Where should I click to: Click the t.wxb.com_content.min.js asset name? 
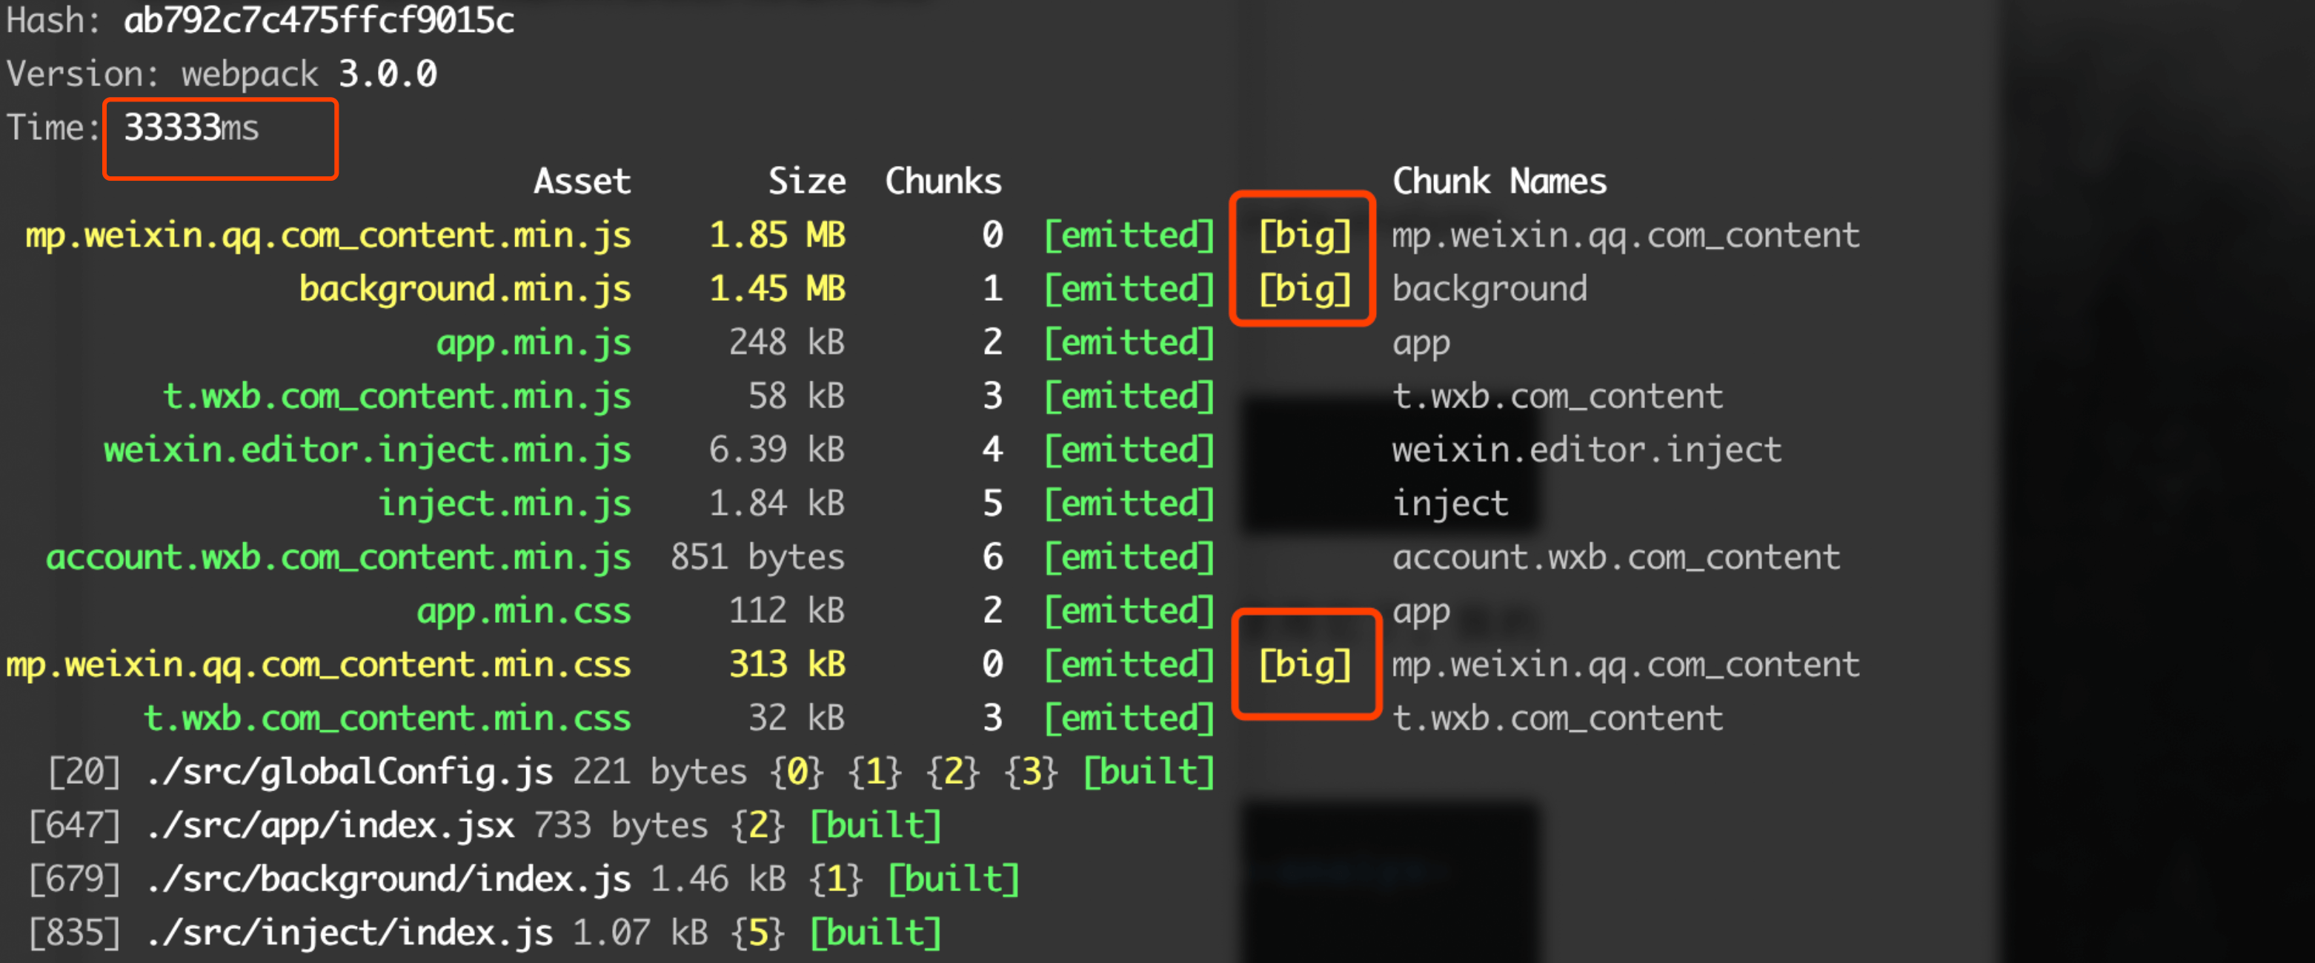point(396,396)
